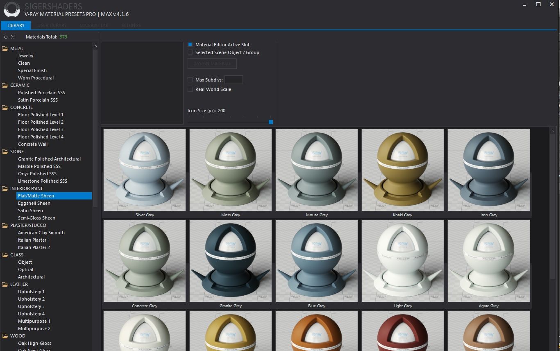Go to the MATERIAL LAB tab
Viewport: 560px width, 351px height.
94,25
